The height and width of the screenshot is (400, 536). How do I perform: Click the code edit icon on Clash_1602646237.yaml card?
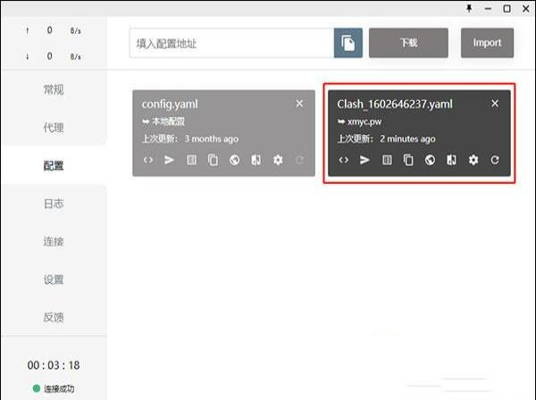click(344, 161)
